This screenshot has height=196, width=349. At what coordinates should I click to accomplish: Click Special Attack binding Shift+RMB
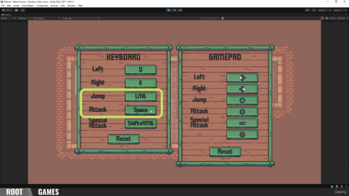tap(141, 124)
